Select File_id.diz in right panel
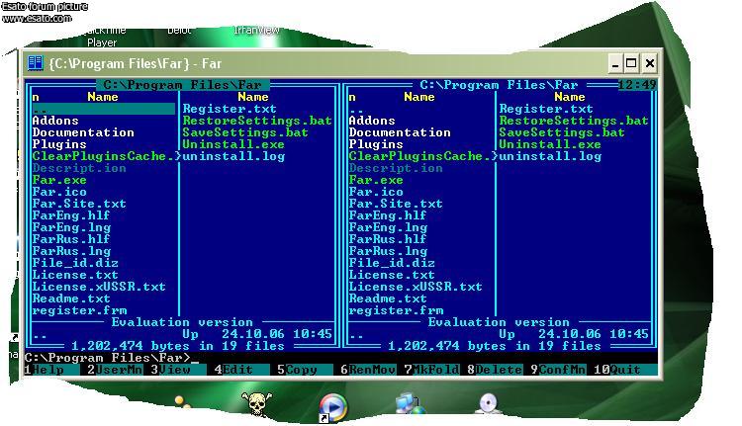The image size is (742, 426). [392, 262]
